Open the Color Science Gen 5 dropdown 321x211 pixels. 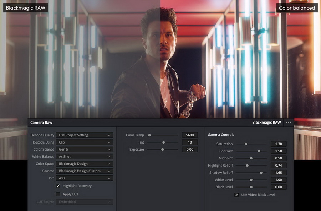pyautogui.click(x=85, y=150)
